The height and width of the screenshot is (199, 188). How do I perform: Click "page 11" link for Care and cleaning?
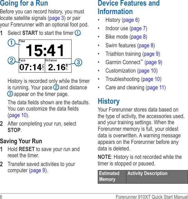tap(156, 88)
